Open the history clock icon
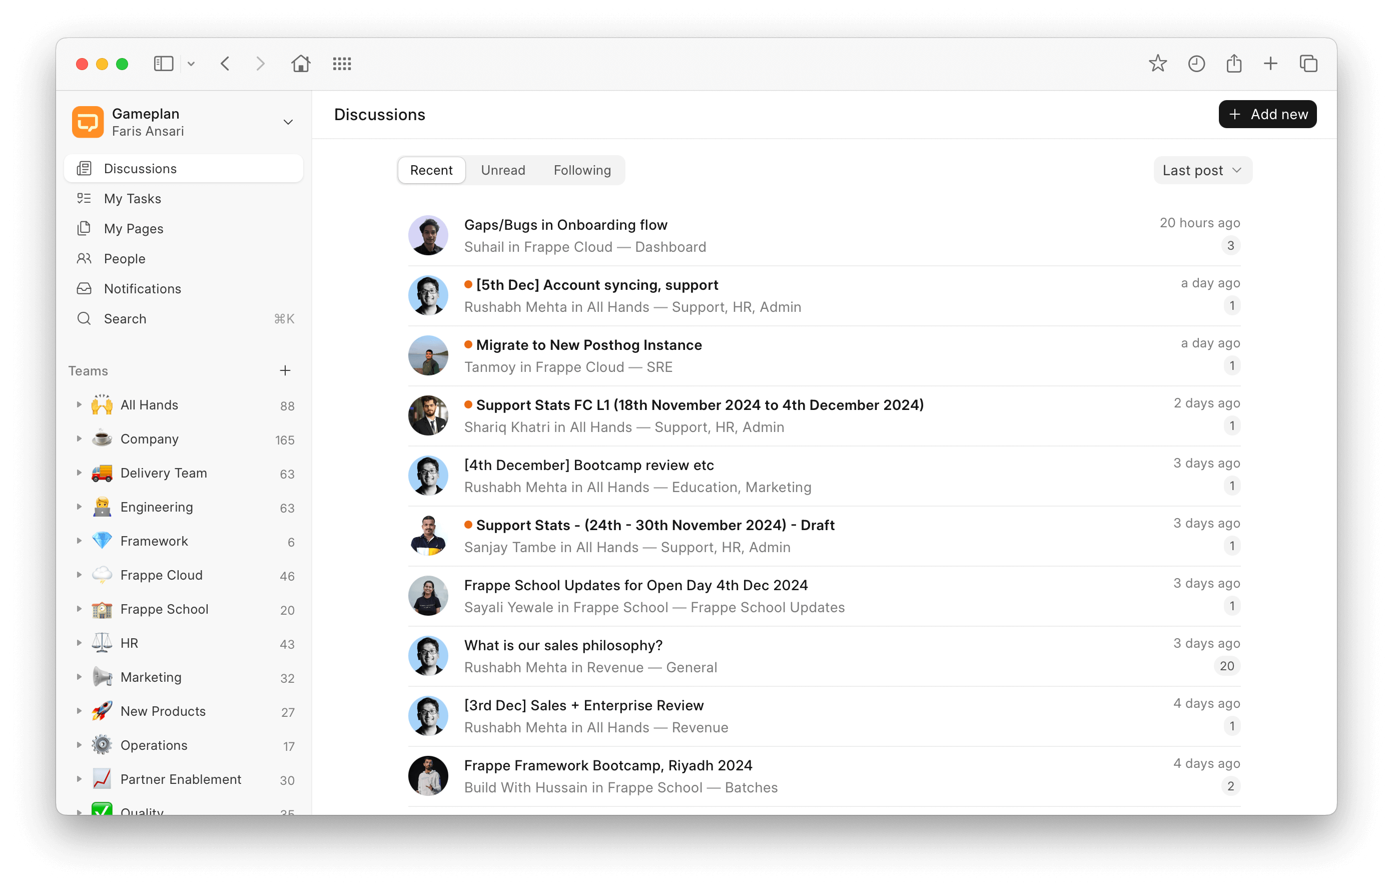This screenshot has width=1393, height=889. tap(1196, 64)
